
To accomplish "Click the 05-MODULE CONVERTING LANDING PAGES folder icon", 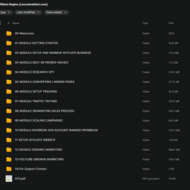I will point(9,82).
